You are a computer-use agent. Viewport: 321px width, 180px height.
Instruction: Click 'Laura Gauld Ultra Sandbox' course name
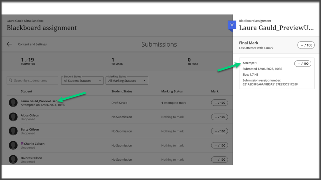(x=25, y=21)
